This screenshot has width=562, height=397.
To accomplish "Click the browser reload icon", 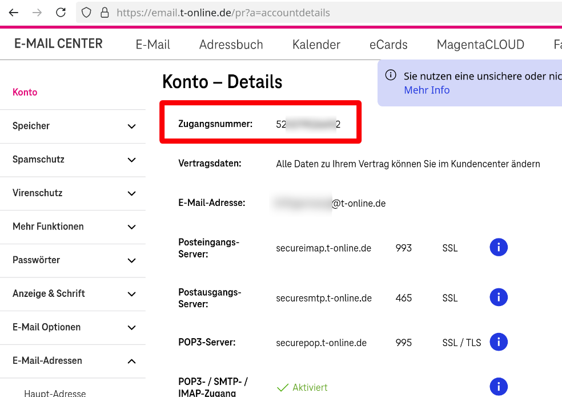I will [x=61, y=13].
